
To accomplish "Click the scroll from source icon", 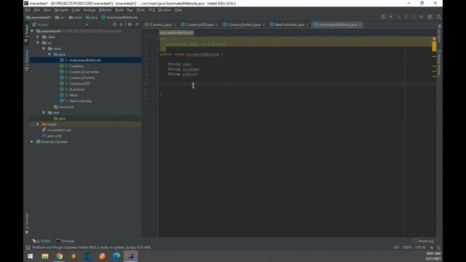I will click(x=115, y=25).
